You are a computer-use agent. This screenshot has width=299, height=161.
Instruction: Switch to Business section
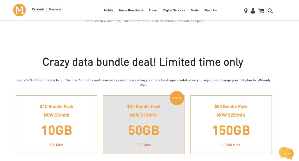coord(55,9)
